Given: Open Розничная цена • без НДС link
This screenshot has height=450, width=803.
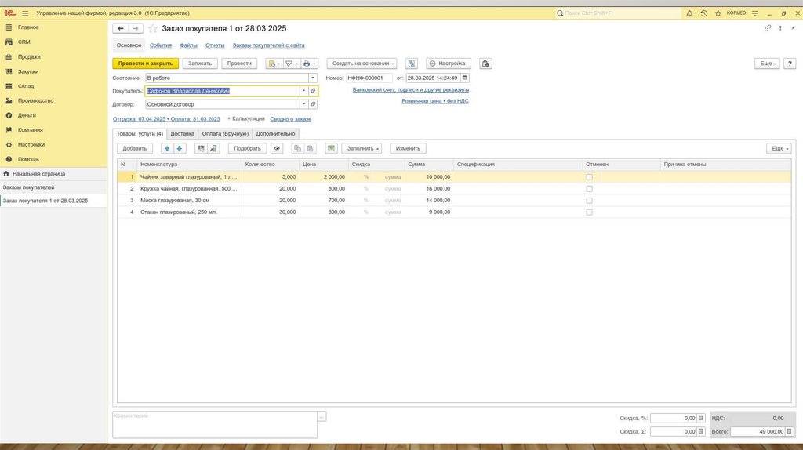Looking at the screenshot, I should 434,101.
